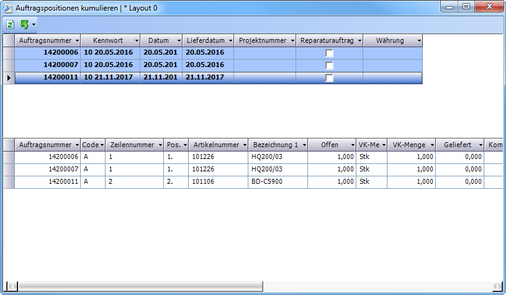Open filter dropdown on Lieferdatum column

[228, 41]
